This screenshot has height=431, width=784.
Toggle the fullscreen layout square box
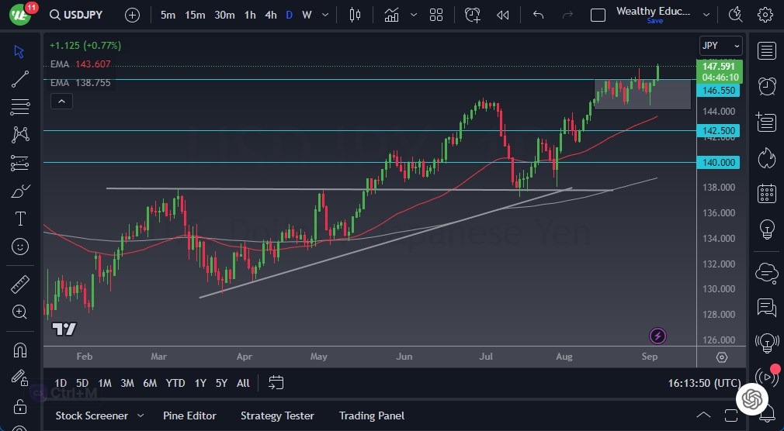pyautogui.click(x=598, y=15)
